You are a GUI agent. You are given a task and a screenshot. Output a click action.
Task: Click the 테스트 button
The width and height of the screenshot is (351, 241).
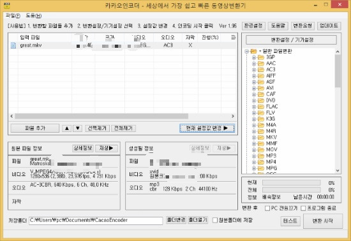click(x=290, y=221)
